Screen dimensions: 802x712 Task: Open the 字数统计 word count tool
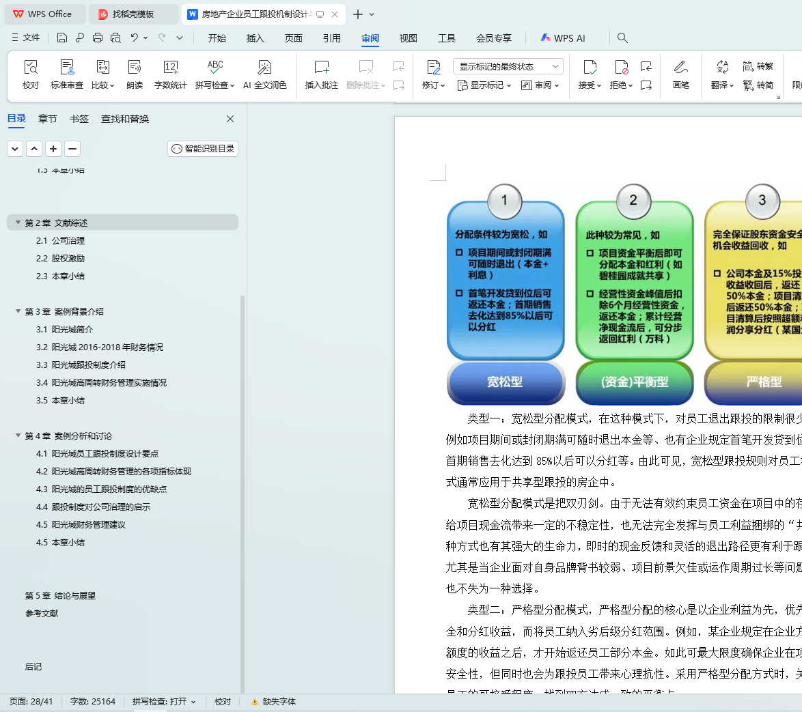click(x=170, y=74)
